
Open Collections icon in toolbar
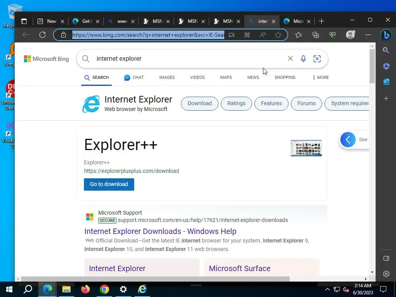point(316,35)
